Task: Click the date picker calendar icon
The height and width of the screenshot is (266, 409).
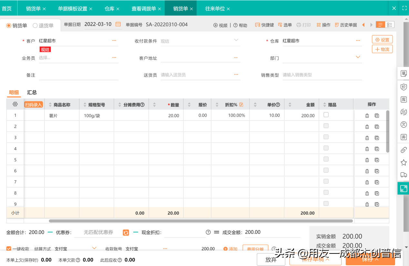Action: pos(118,24)
